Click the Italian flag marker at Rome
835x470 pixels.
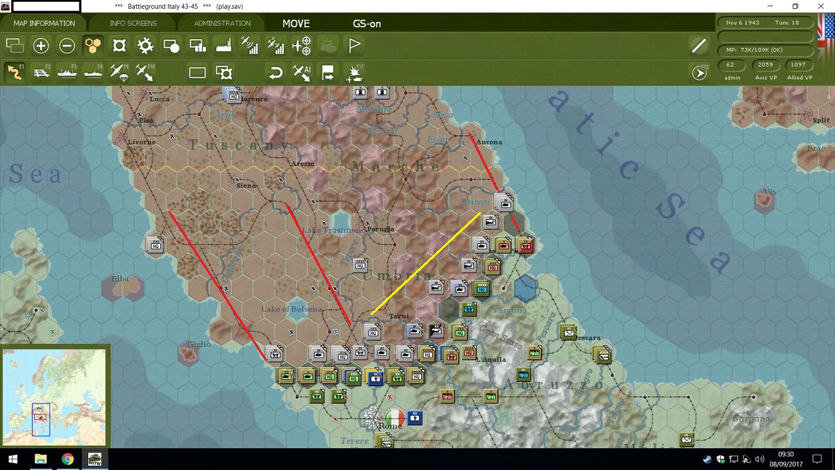coord(395,417)
